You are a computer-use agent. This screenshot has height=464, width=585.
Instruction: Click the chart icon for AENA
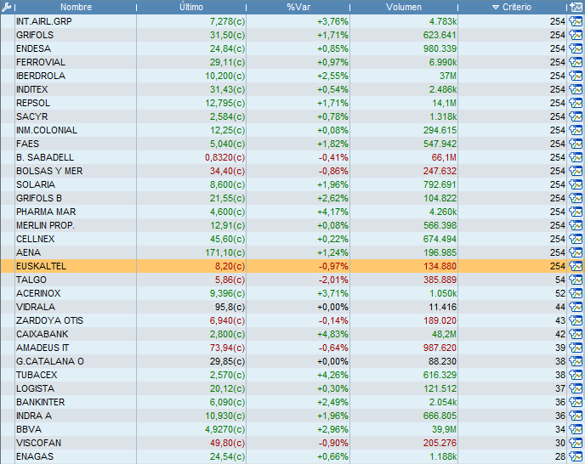point(576,252)
